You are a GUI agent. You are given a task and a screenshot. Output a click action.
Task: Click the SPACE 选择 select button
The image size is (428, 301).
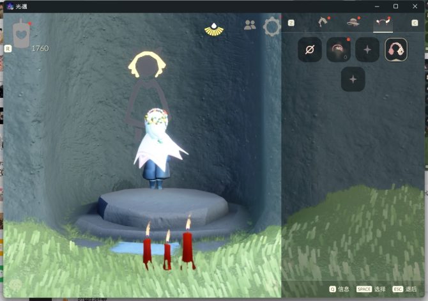point(371,289)
